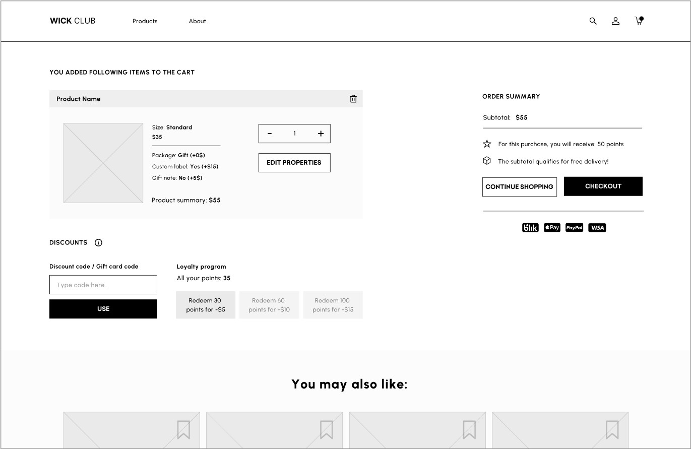Go to WICK CLUB home logo
Screen dimensions: 691x449
click(x=73, y=21)
